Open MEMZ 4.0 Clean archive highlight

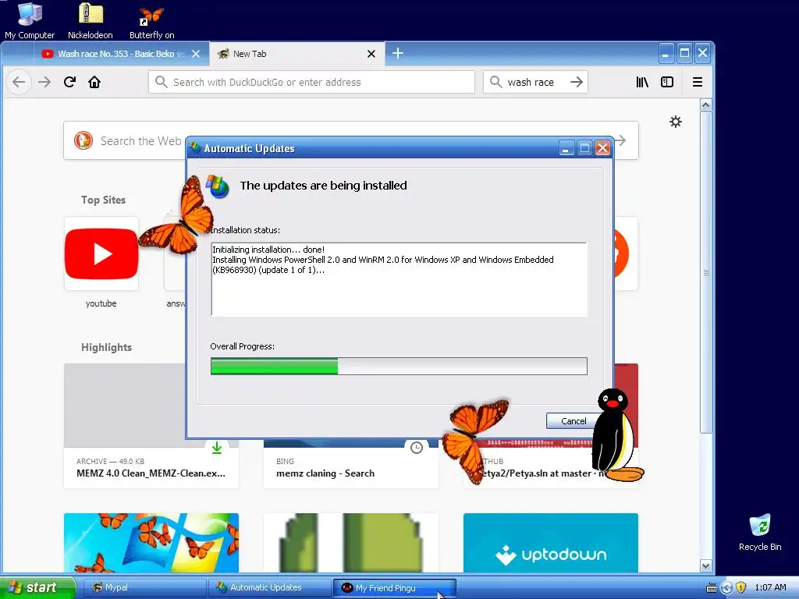[151, 426]
